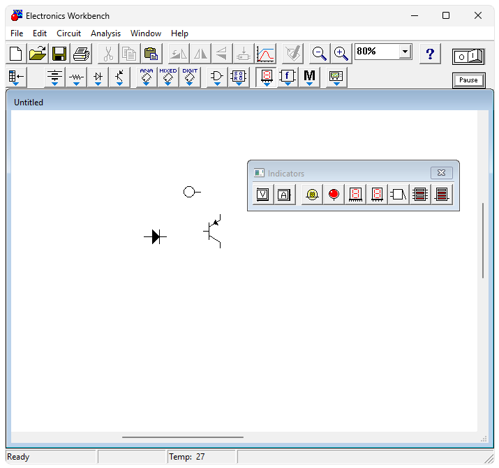Click the vertical scrollbar thumb

coord(483,241)
